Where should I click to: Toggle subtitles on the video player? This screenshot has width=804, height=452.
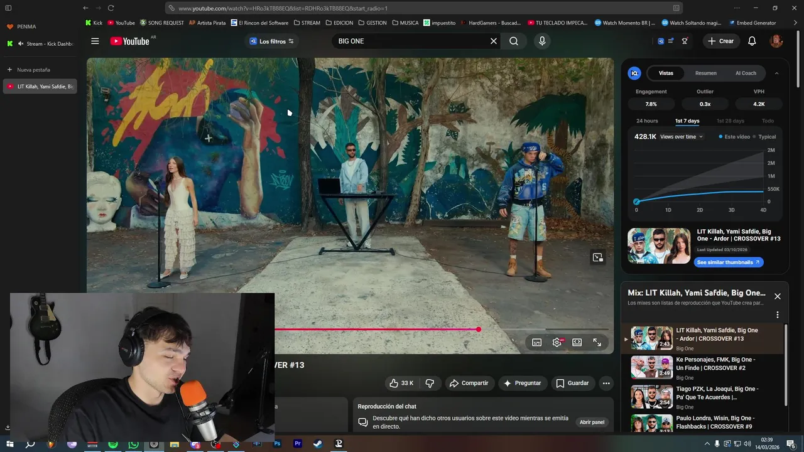tap(537, 342)
